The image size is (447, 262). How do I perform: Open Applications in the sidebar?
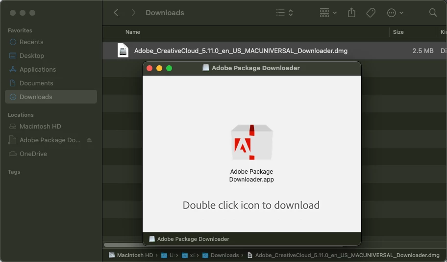tap(51, 69)
